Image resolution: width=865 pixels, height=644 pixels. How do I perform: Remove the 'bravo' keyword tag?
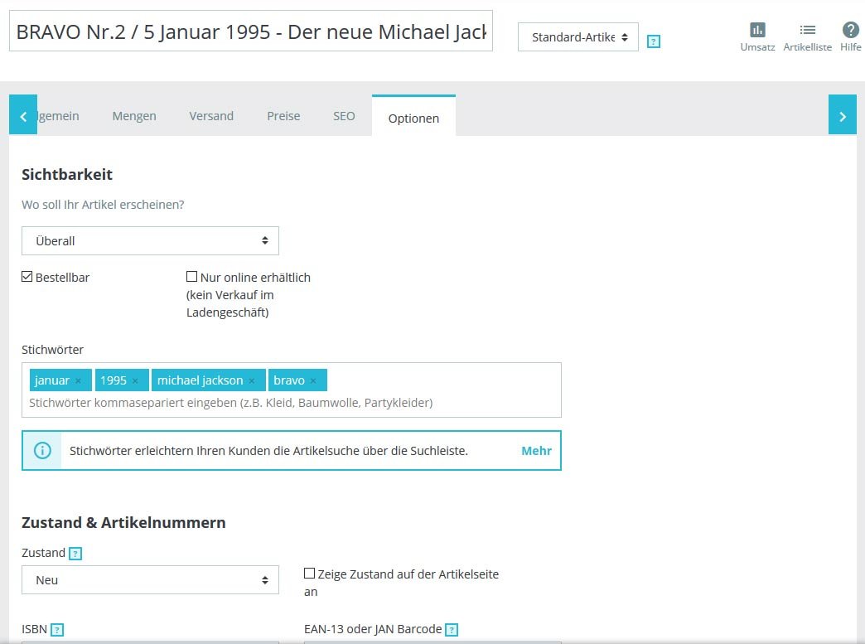point(313,380)
